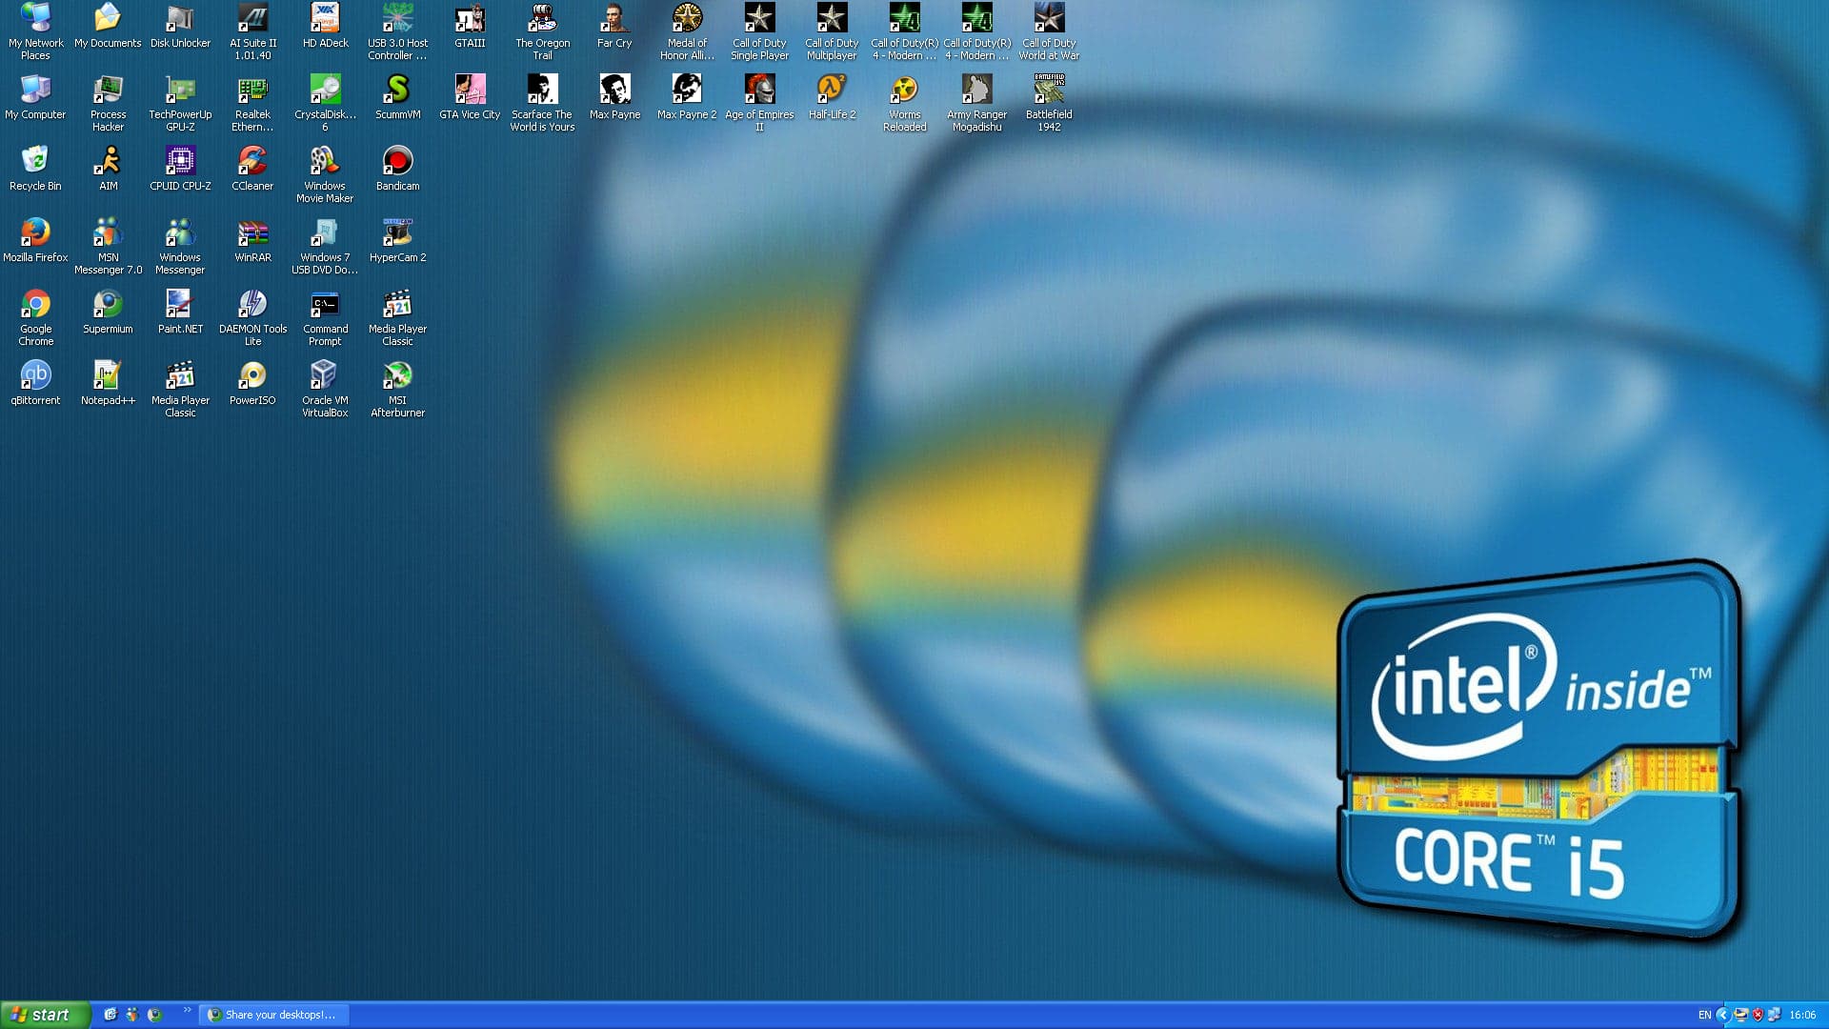Viewport: 1829px width, 1029px height.
Task: Select the qBittorrent desktop icon
Action: pyautogui.click(x=35, y=382)
